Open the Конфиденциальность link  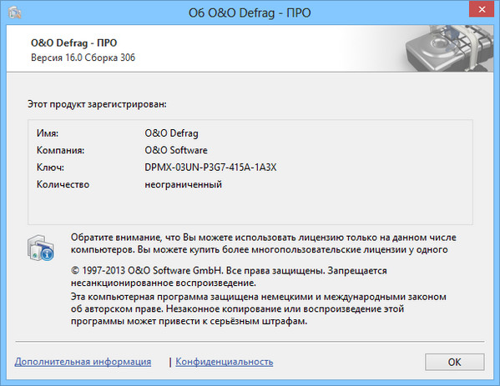point(225,362)
